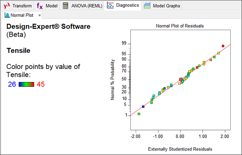Image resolution: width=242 pixels, height=155 pixels.
Task: Open the ANOVA (REML) tab
Action: pyautogui.click(x=87, y=5)
